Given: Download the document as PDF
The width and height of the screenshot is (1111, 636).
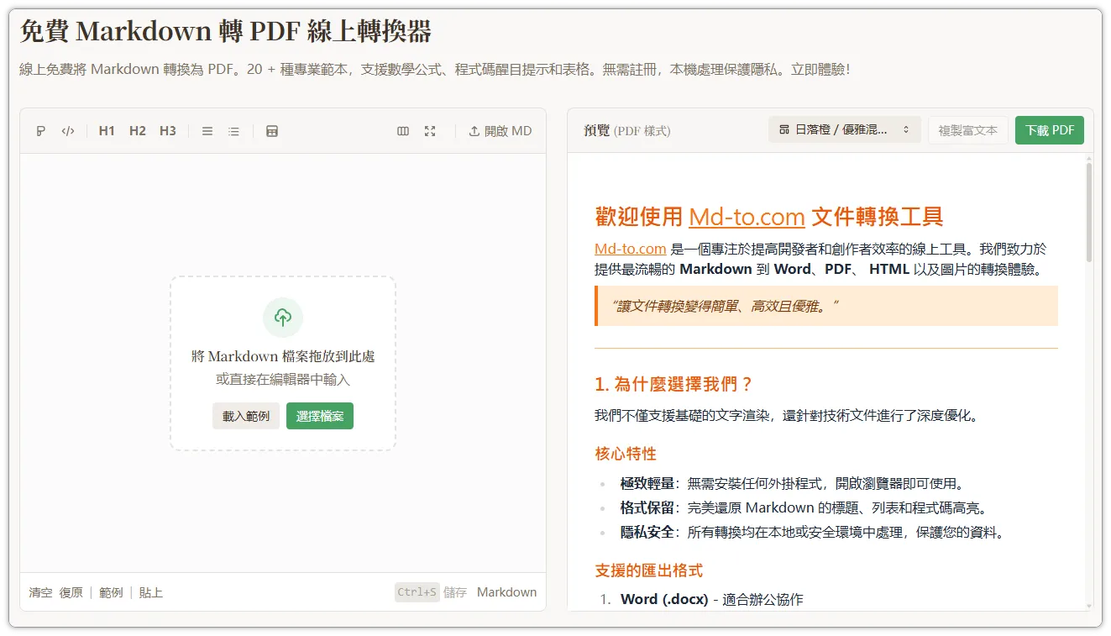Looking at the screenshot, I should (x=1049, y=129).
